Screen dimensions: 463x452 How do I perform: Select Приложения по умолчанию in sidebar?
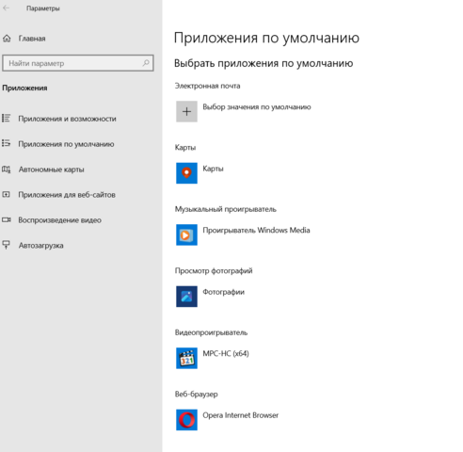(x=66, y=144)
